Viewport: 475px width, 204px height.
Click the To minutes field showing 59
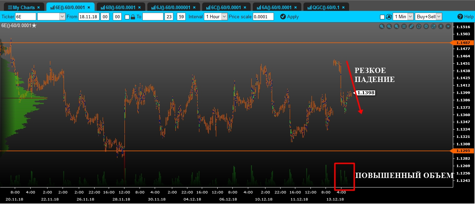coord(181,17)
